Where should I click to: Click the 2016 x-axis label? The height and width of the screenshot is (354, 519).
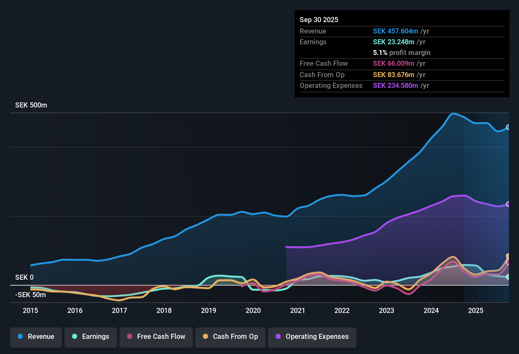(x=75, y=310)
